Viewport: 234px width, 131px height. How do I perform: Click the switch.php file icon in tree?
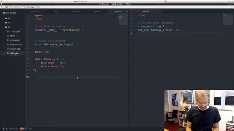click(8, 40)
